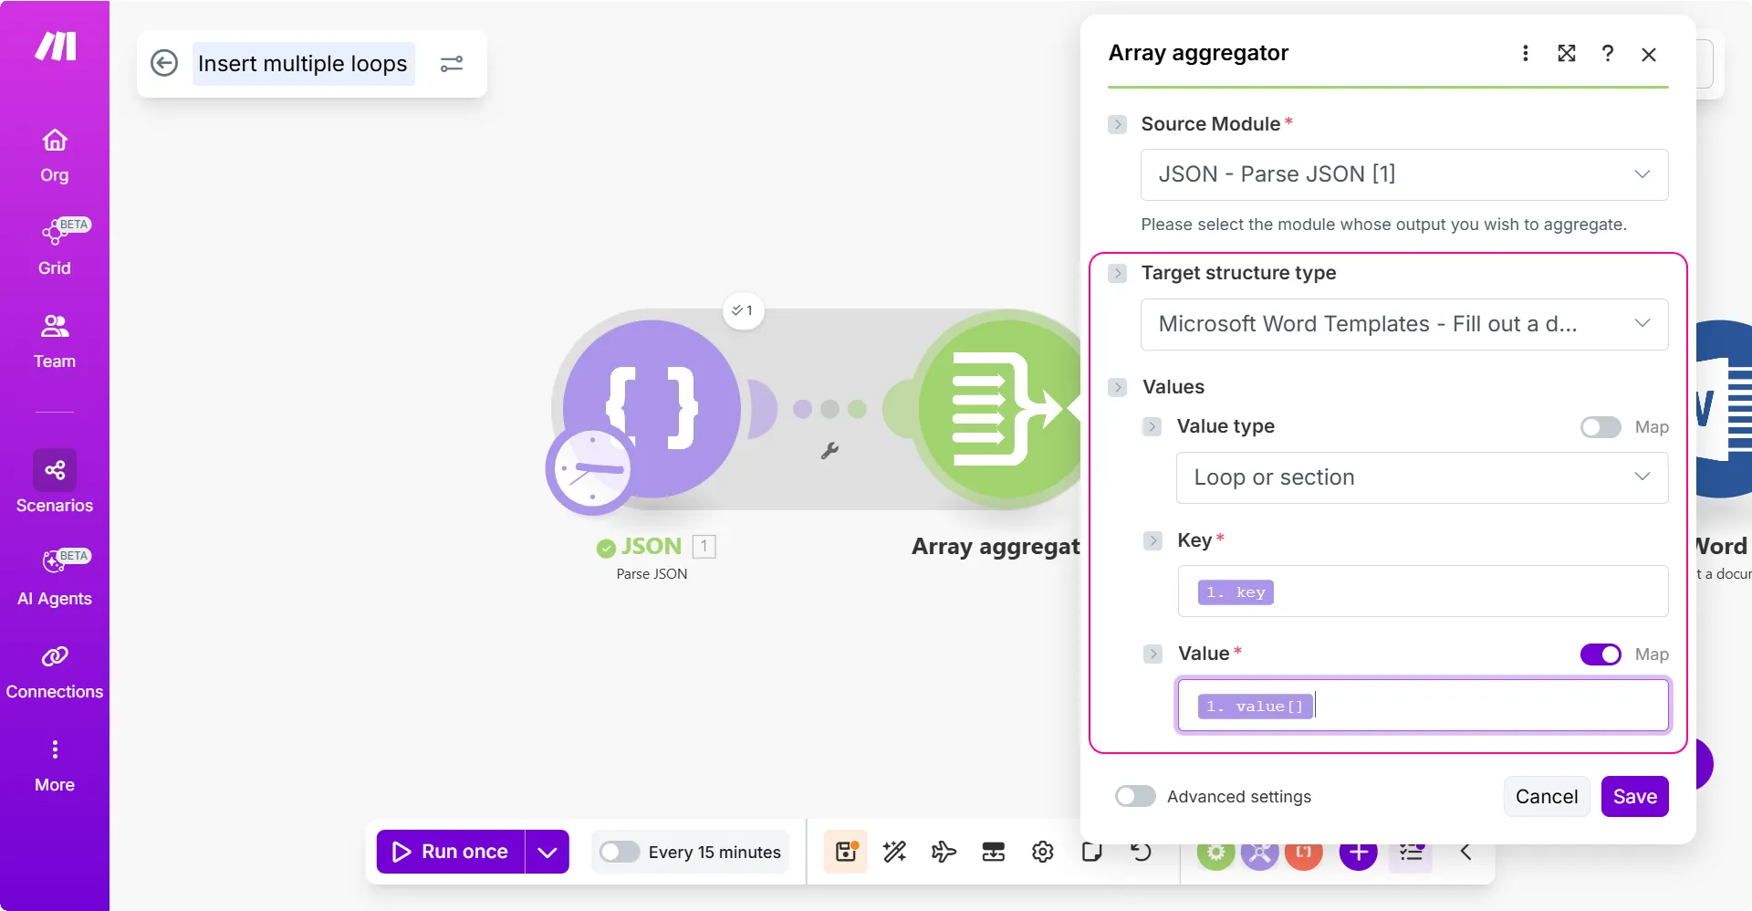Viewport: 1752px width, 911px height.
Task: Open scenario options sliders icon
Action: (x=452, y=64)
